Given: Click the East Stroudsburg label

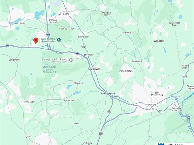Looking at the screenshot, I should [x=157, y=94].
